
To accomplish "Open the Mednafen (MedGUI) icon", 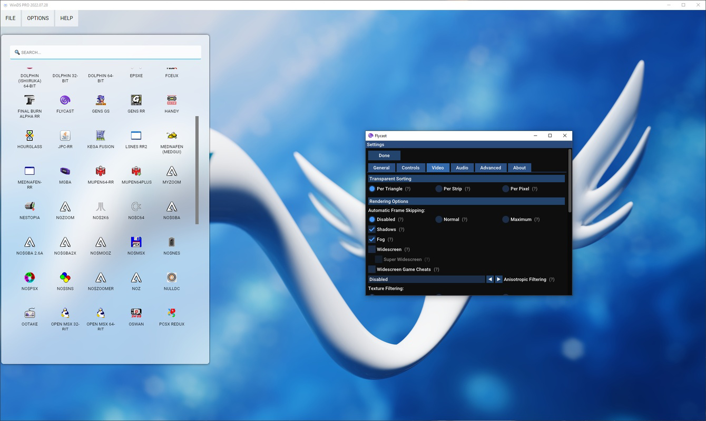I will [x=172, y=135].
